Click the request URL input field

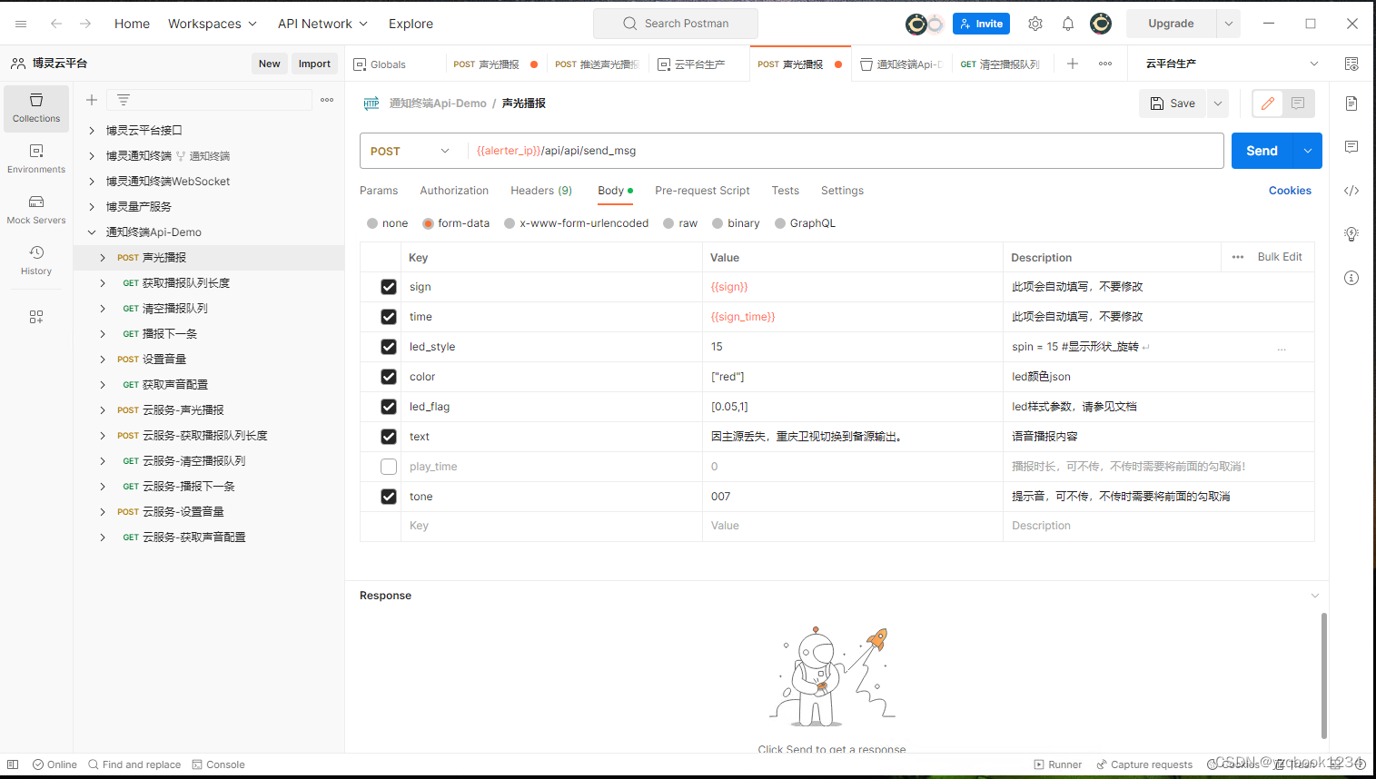[845, 151]
